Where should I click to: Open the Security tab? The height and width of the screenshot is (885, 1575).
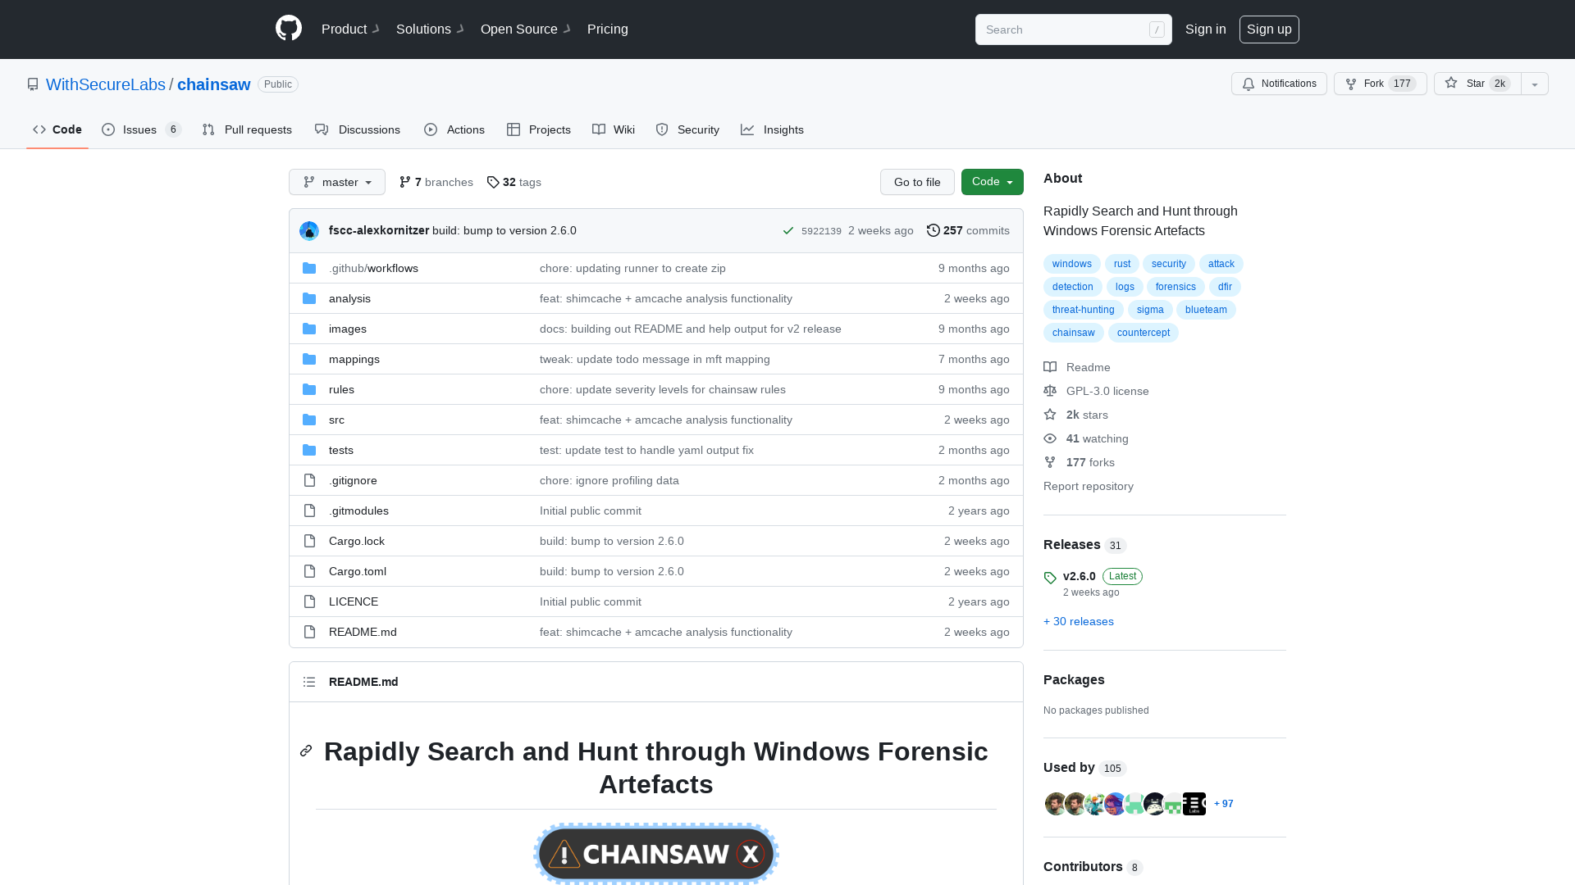pyautogui.click(x=687, y=129)
